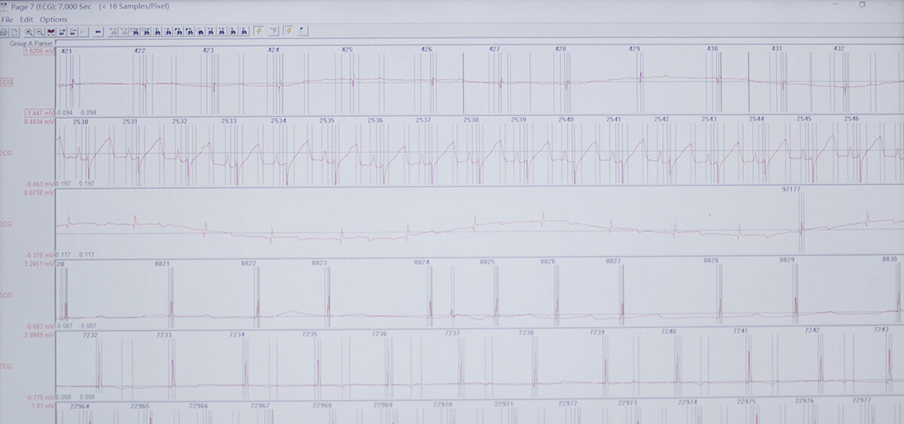Click the last binoculars search icon in toolbar

pos(244,32)
